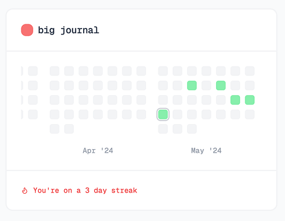Uncheck the last green cell in May's third row
Viewport: 285px width, 221px height.
249,100
